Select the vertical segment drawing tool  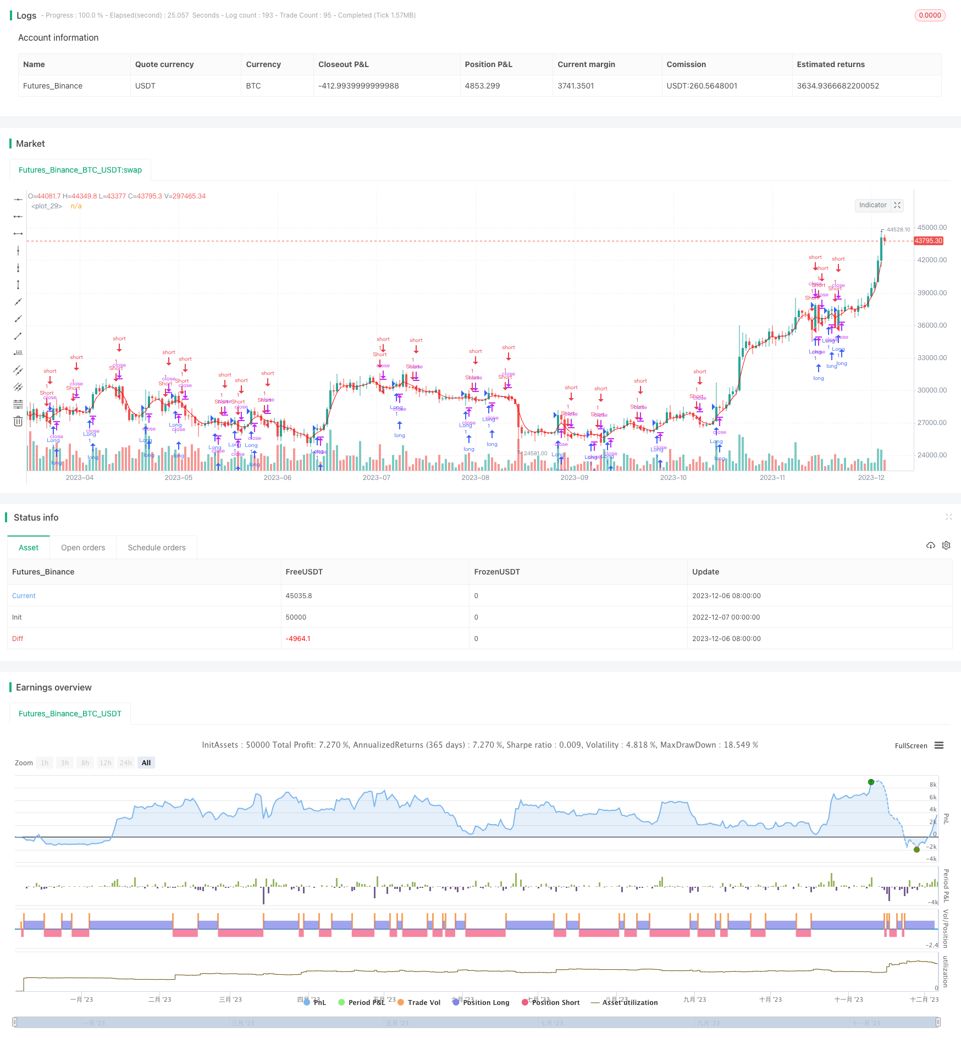coord(18,285)
